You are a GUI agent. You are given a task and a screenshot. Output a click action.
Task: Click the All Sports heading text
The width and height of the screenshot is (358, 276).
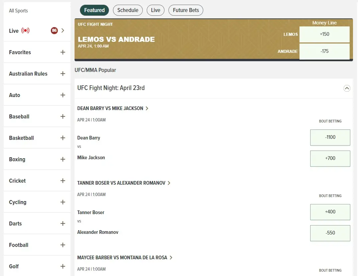[x=18, y=11]
